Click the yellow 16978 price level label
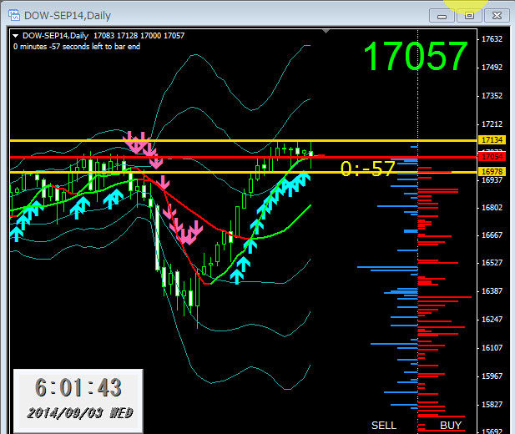Screen dimensions: 515x434 pos(492,171)
